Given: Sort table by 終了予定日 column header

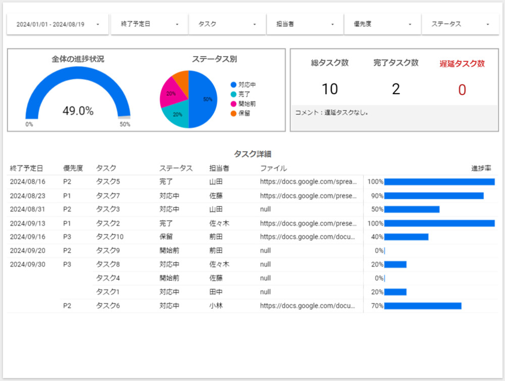Looking at the screenshot, I should (x=26, y=168).
